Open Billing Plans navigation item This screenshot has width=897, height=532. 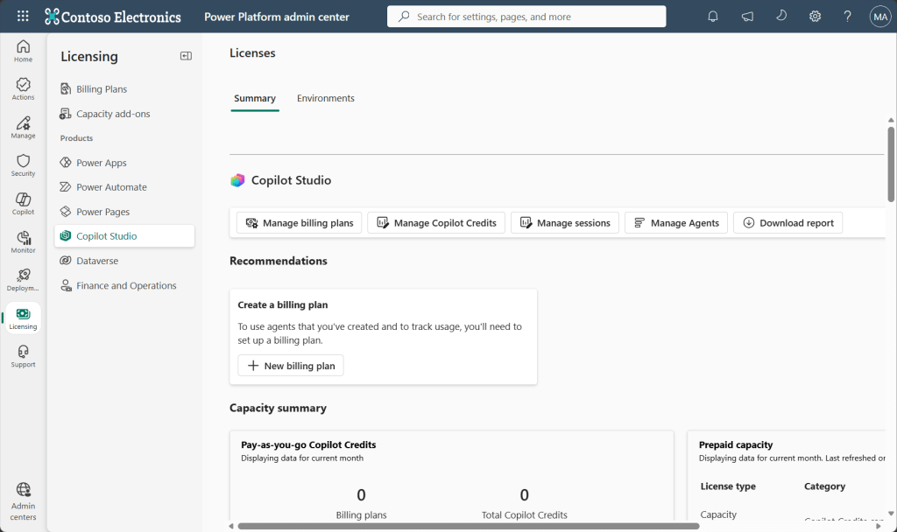click(x=124, y=89)
